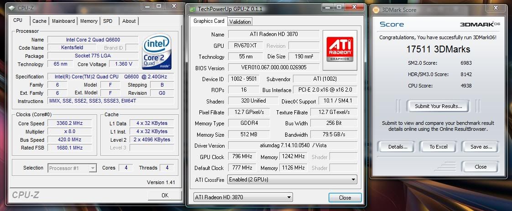Screen dimensions: 512x211
Task: Click the Rated FSB value 1680.1 MHz
Action: [69, 147]
